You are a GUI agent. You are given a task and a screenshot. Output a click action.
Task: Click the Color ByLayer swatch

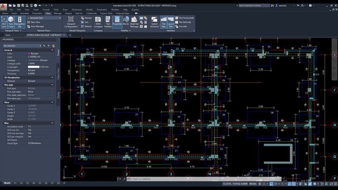click(x=29, y=53)
